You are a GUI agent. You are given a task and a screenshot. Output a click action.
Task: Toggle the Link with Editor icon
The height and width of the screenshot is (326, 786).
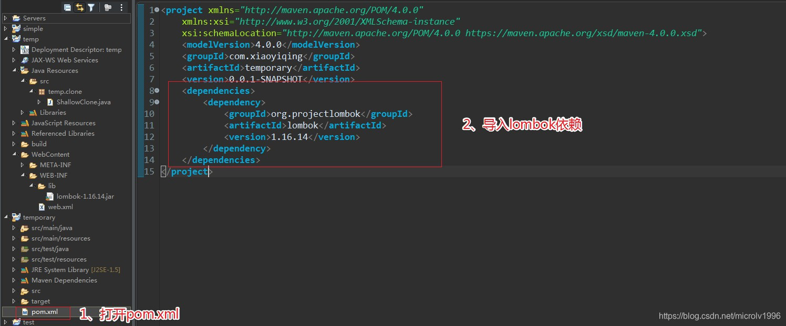(79, 7)
